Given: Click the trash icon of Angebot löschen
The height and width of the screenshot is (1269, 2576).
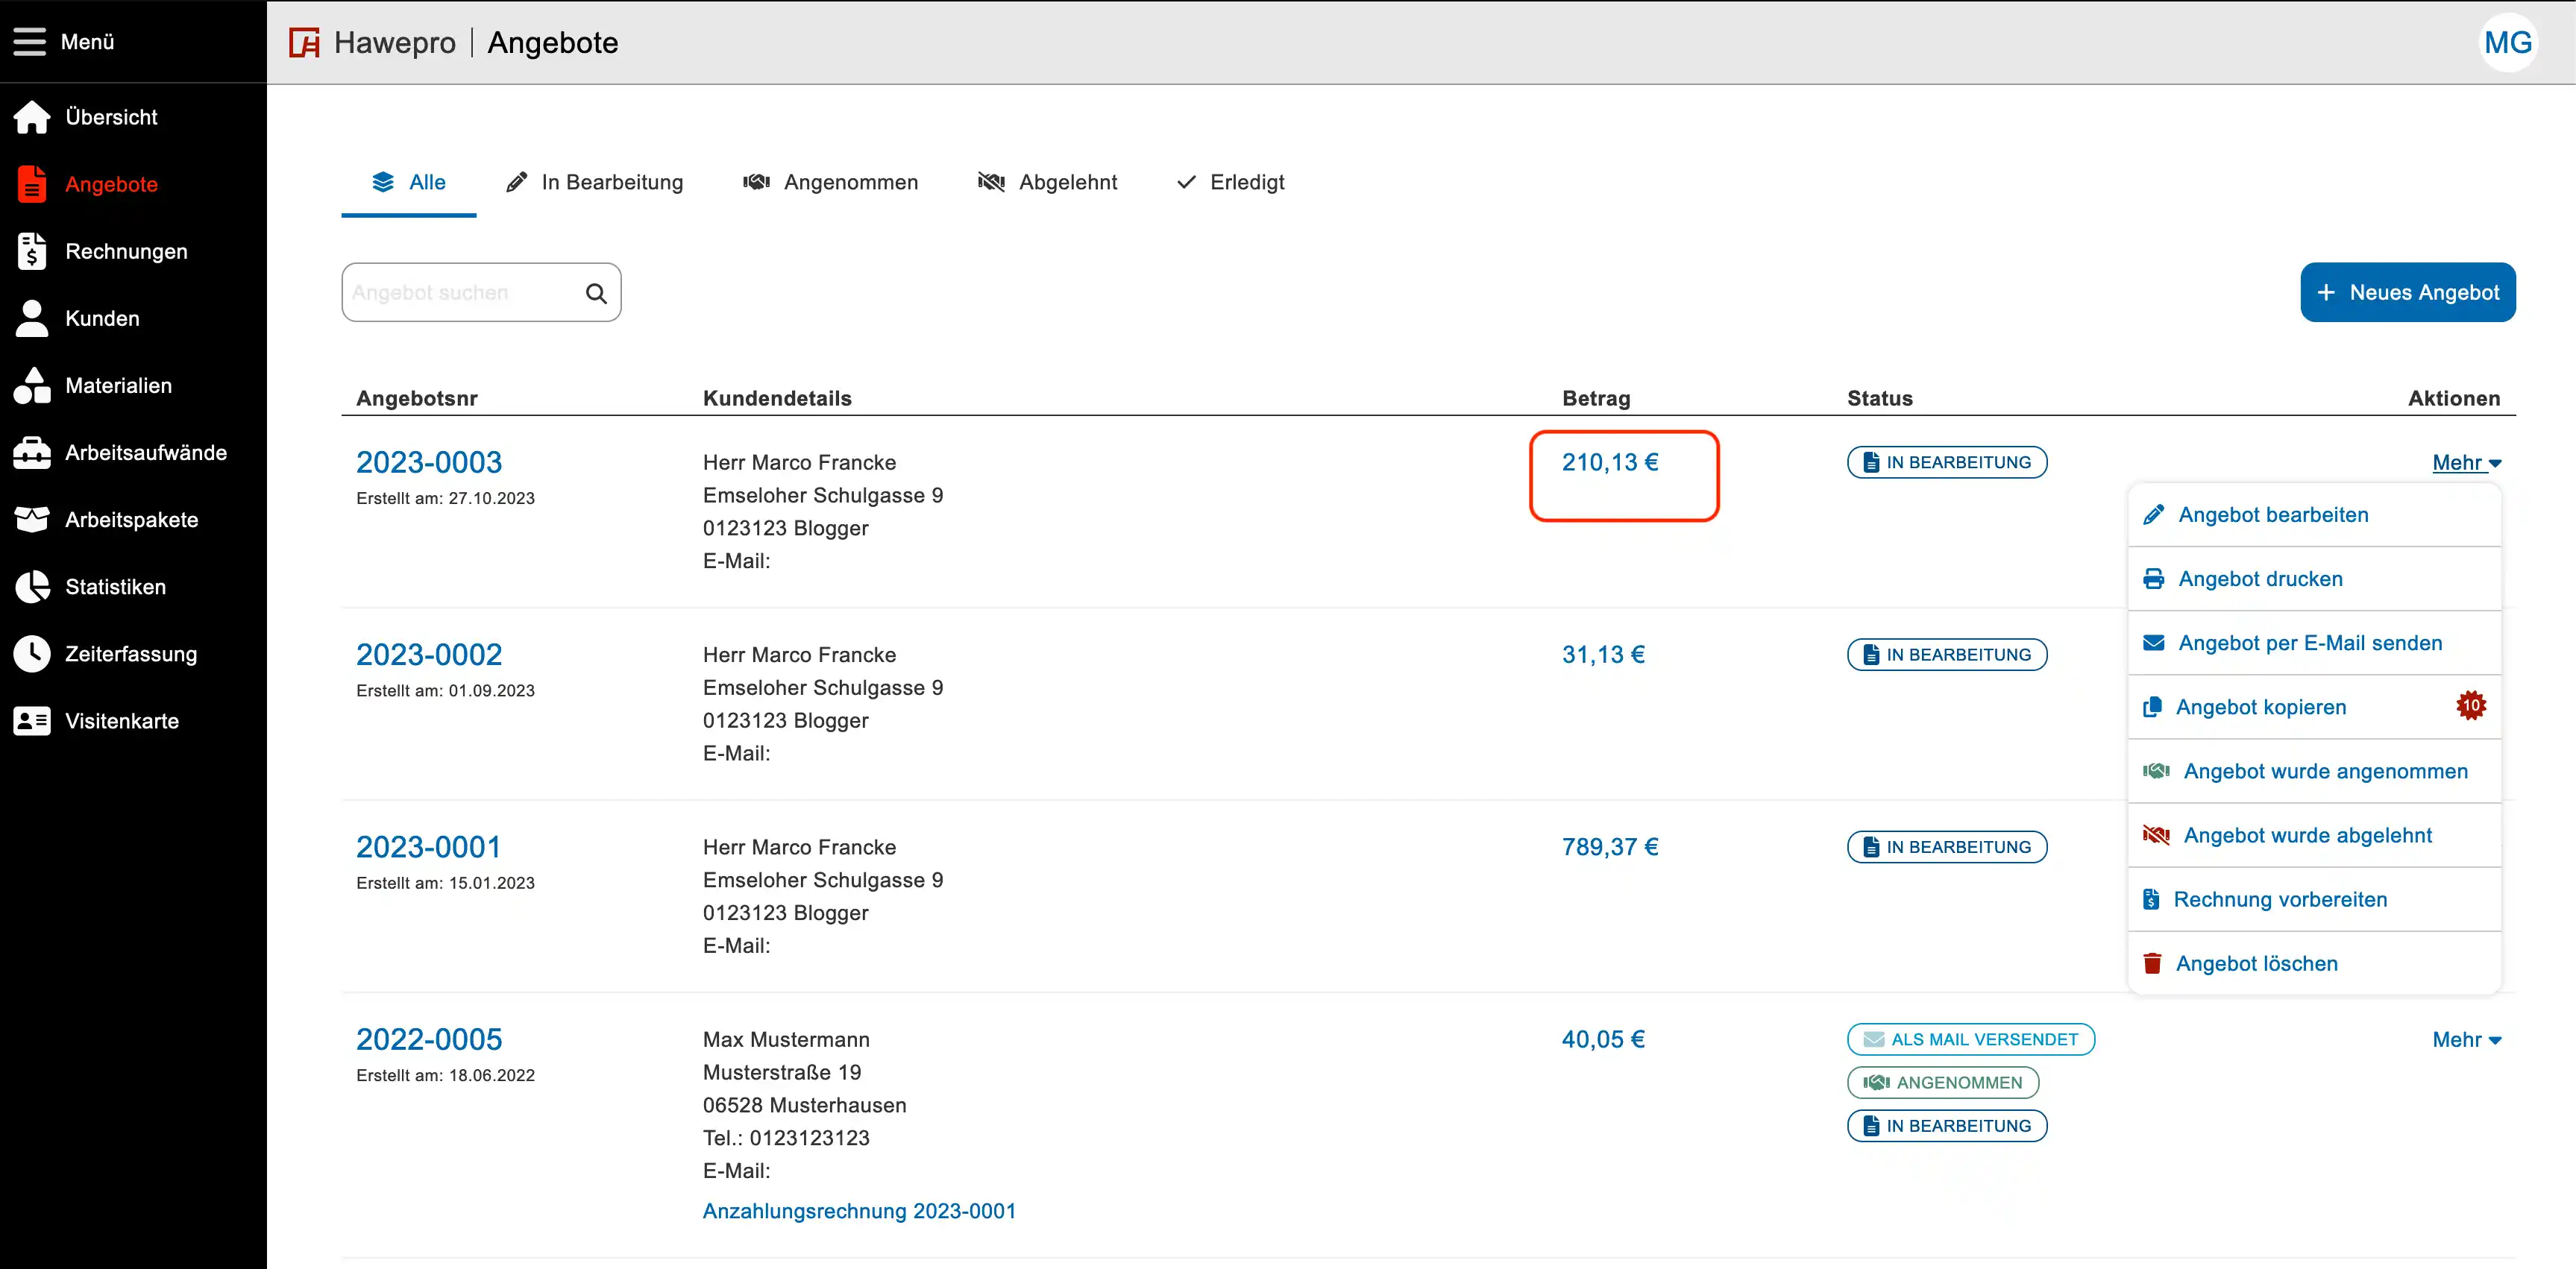Looking at the screenshot, I should pos(2152,963).
